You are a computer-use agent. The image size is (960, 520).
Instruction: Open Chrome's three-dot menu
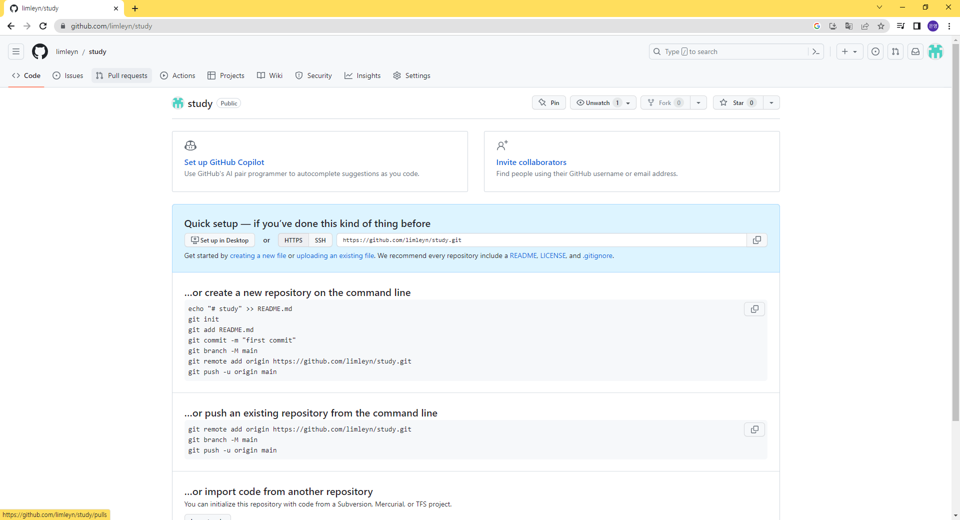coord(949,26)
